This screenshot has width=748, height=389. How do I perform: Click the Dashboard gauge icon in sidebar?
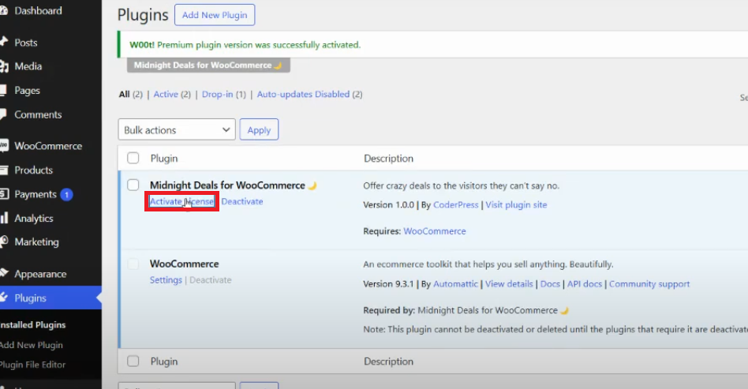tap(4, 11)
